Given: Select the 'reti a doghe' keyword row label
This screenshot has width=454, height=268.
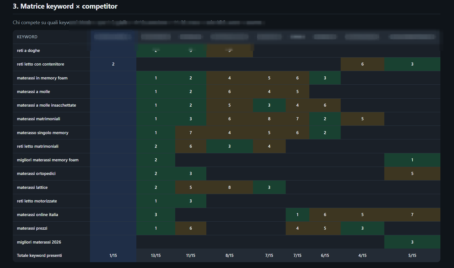Looking at the screenshot, I should (x=28, y=51).
